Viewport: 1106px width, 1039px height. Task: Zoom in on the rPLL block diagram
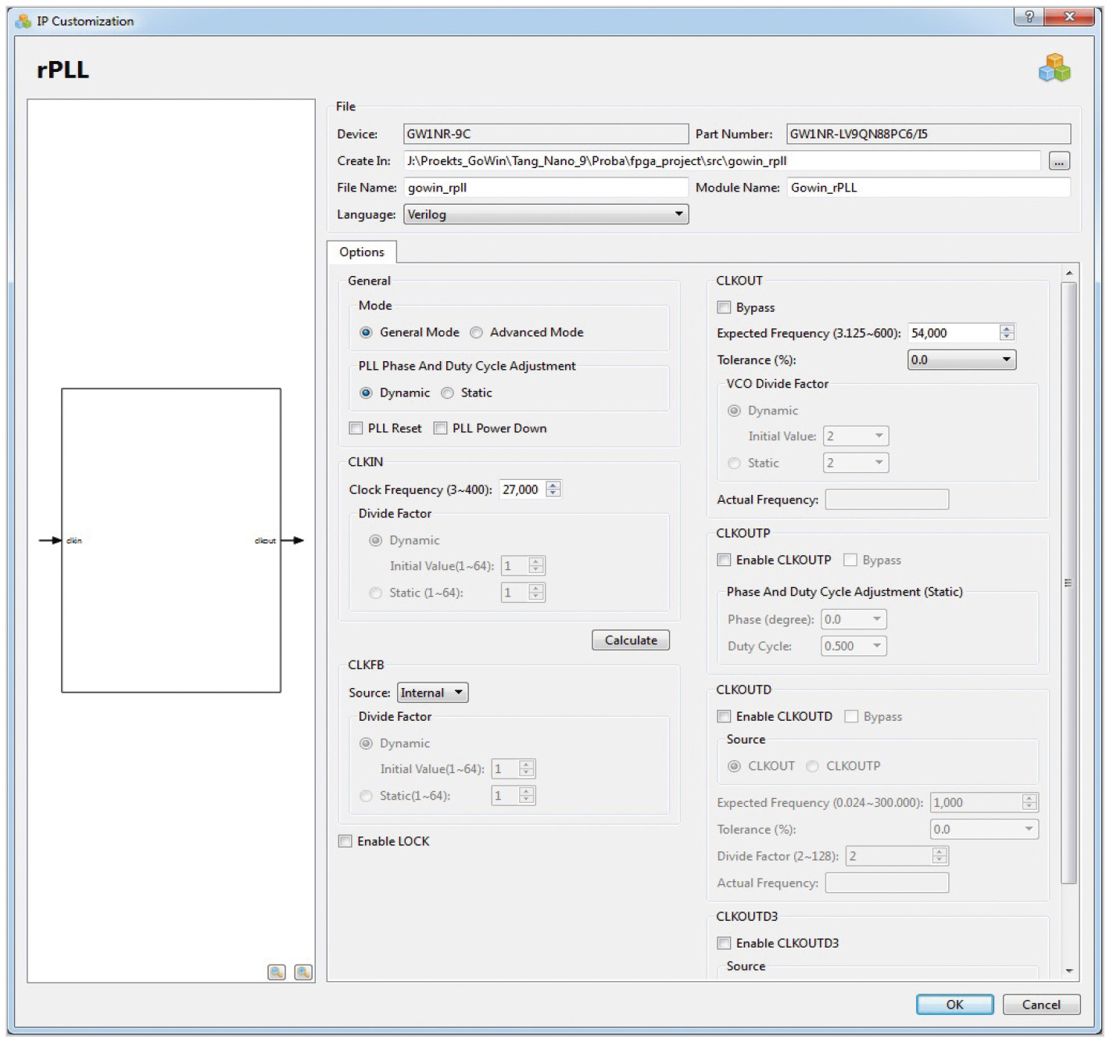pyautogui.click(x=277, y=972)
